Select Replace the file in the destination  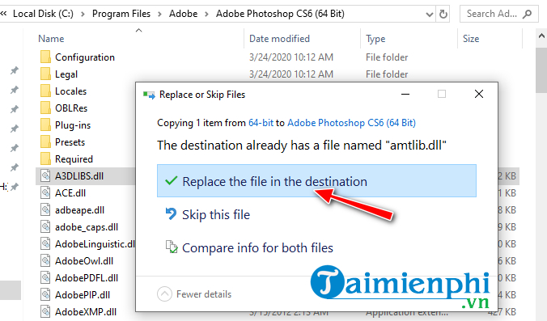tap(316, 181)
